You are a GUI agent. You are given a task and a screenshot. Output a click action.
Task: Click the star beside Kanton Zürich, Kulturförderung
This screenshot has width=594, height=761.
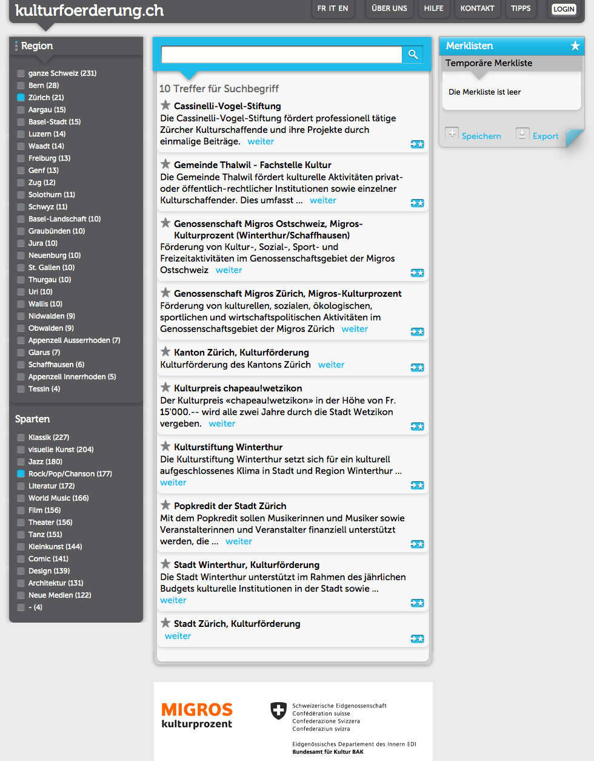(165, 351)
